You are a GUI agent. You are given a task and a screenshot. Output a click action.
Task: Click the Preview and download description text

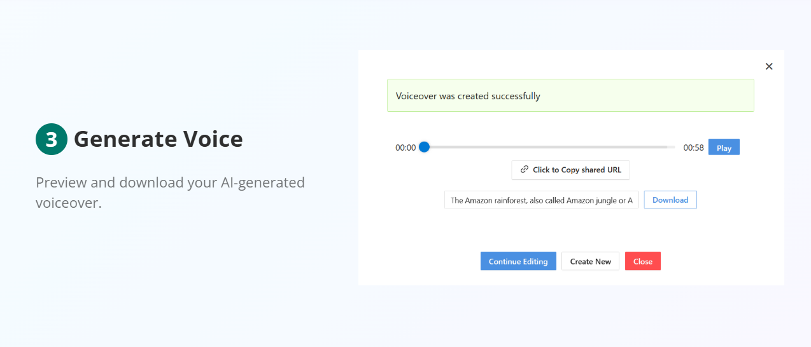170,183
